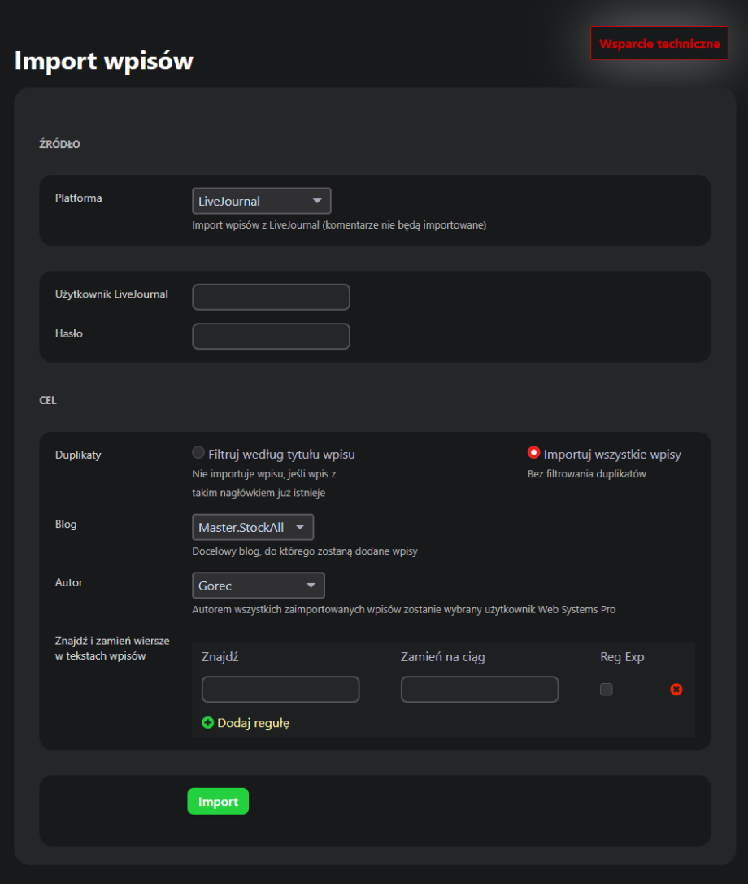Select Filtruj według tytułu wpisu radio button
The height and width of the screenshot is (884, 748).
coord(198,453)
